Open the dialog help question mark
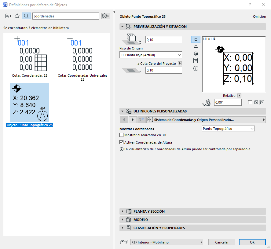271x249 pixels. (x=250, y=5)
